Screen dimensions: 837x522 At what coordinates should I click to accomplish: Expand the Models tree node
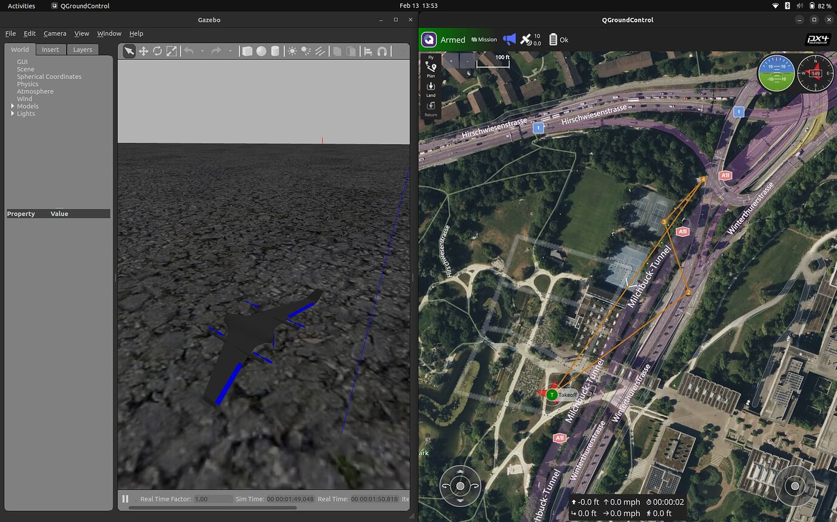13,106
